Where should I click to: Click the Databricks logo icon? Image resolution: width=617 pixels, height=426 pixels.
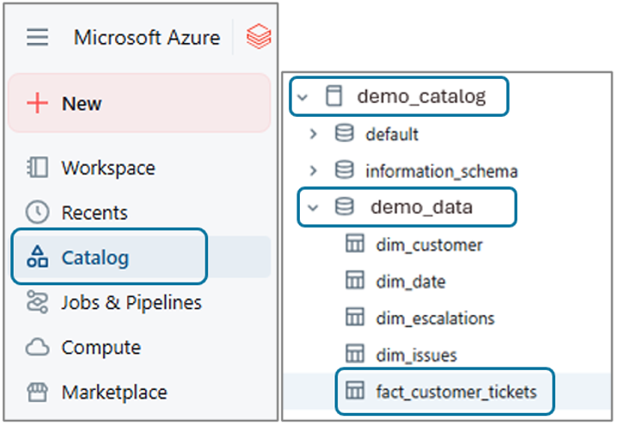[258, 37]
